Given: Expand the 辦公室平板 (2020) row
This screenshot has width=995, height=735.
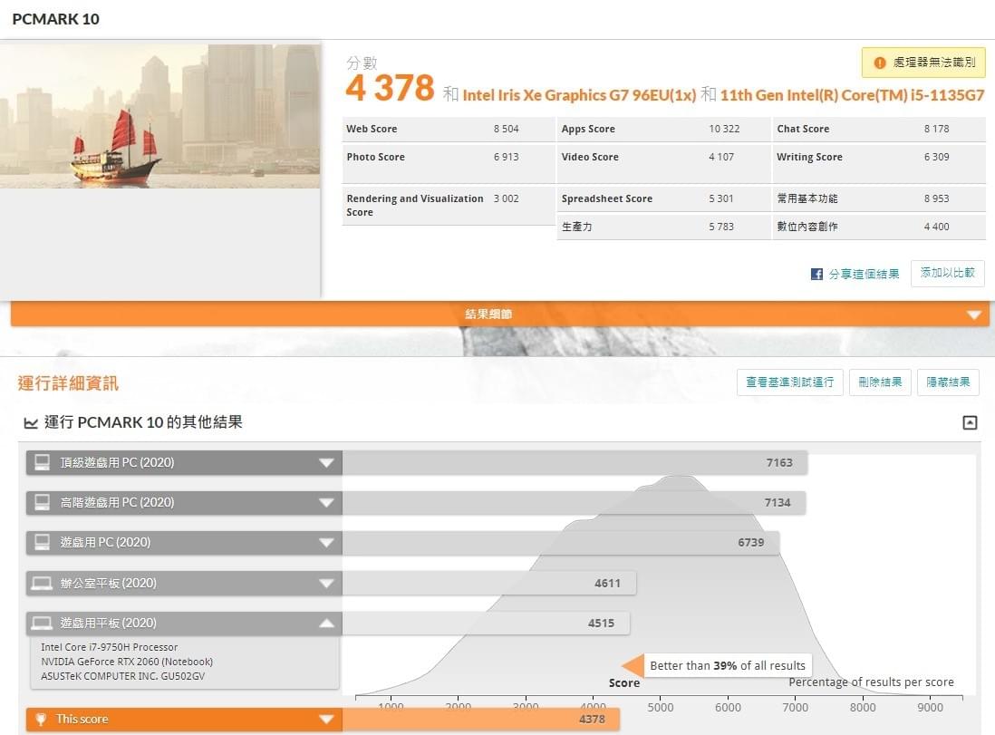Looking at the screenshot, I should [x=326, y=584].
